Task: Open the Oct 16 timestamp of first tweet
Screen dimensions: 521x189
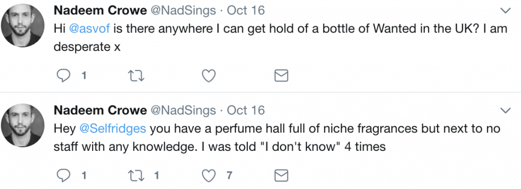Action: pos(246,11)
